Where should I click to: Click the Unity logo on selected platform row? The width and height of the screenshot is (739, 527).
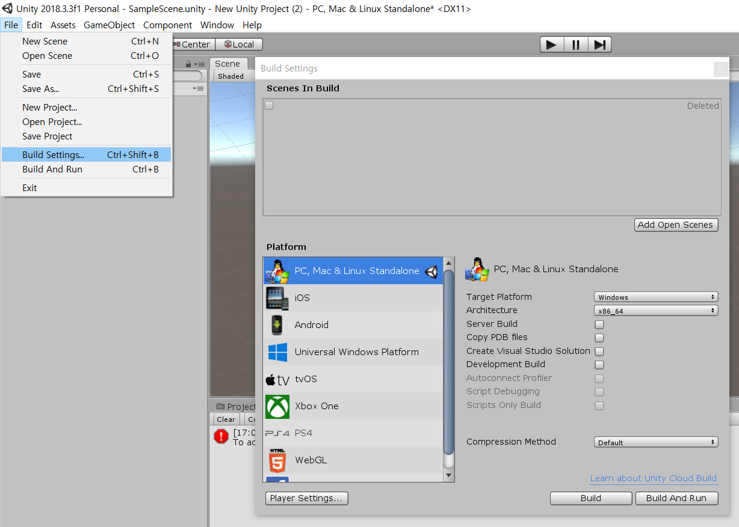click(431, 272)
